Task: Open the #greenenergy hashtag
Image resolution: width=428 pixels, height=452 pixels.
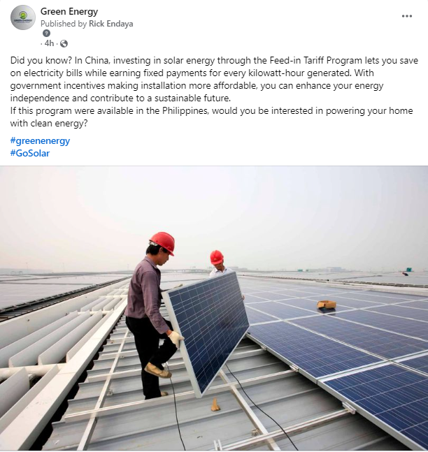Action: point(40,140)
